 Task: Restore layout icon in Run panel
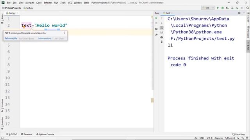[156, 29]
